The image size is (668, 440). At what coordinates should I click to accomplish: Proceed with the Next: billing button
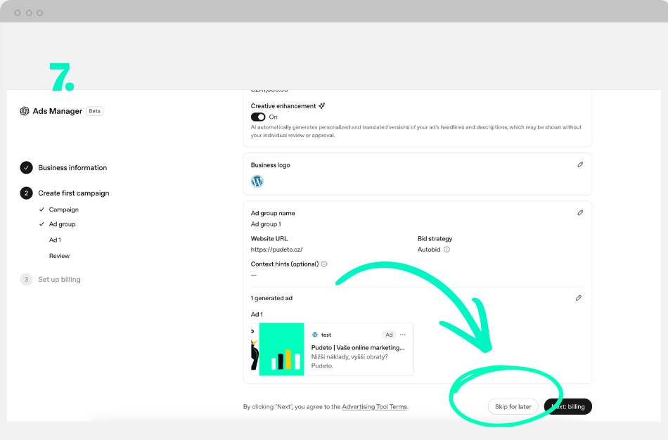pos(568,407)
